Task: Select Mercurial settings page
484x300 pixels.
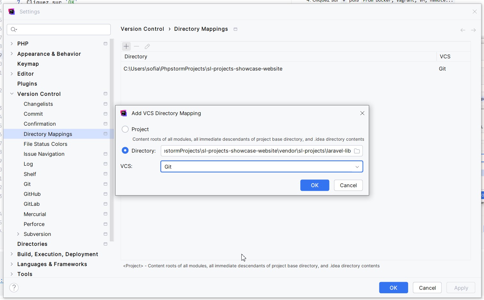Action: pos(35,214)
